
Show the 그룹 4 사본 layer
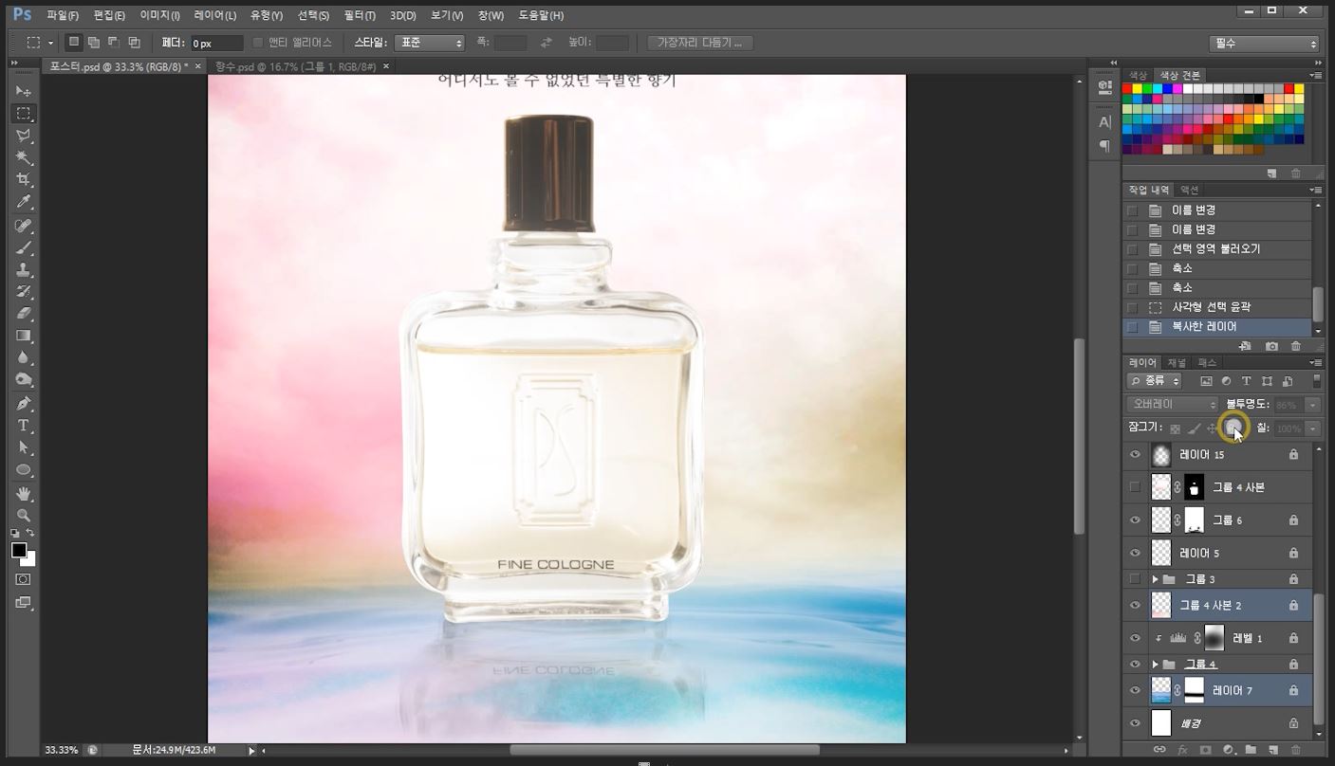pyautogui.click(x=1135, y=487)
